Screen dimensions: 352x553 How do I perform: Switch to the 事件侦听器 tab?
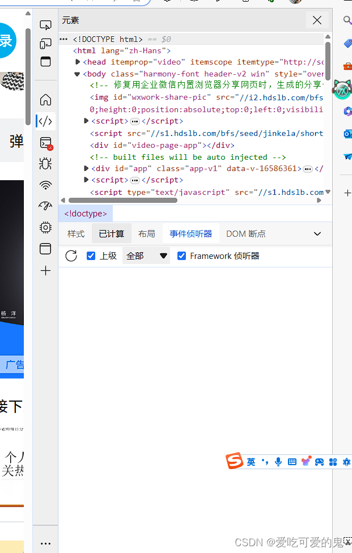click(191, 234)
